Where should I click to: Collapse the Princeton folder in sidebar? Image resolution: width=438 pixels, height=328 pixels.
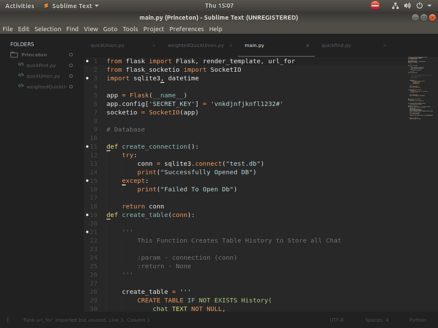(34, 55)
